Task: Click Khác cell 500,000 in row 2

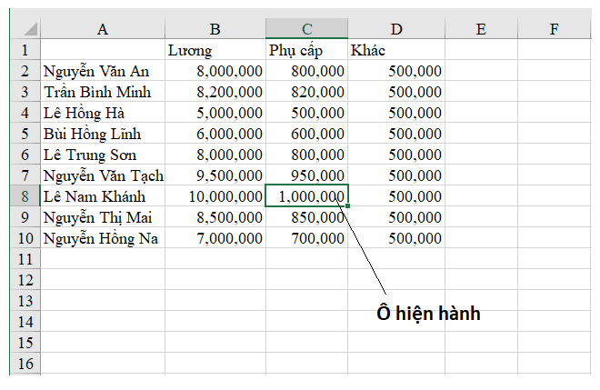Action: (396, 71)
